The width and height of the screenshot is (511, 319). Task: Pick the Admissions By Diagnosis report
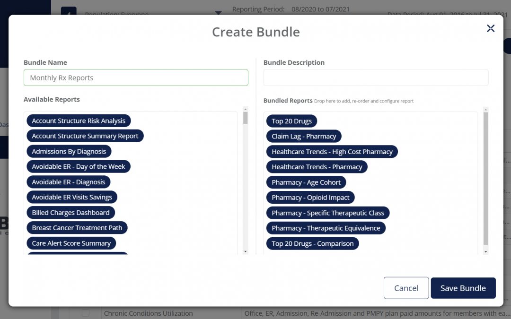pyautogui.click(x=69, y=151)
